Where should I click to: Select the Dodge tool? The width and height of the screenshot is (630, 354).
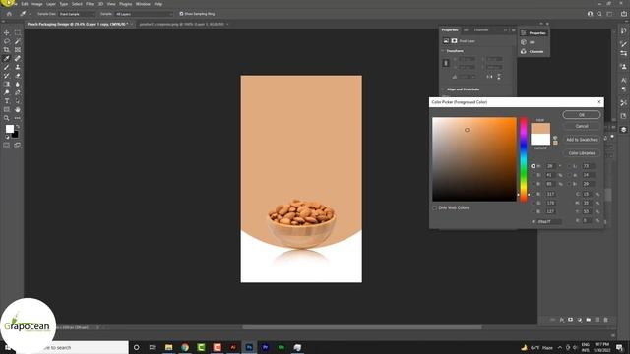pyautogui.click(x=7, y=92)
